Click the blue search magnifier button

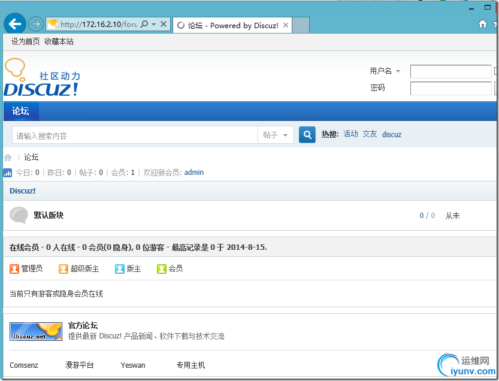[307, 135]
